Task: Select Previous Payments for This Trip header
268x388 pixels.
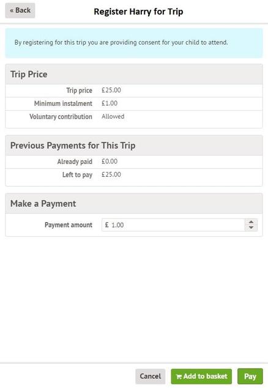Action: [x=134, y=146]
